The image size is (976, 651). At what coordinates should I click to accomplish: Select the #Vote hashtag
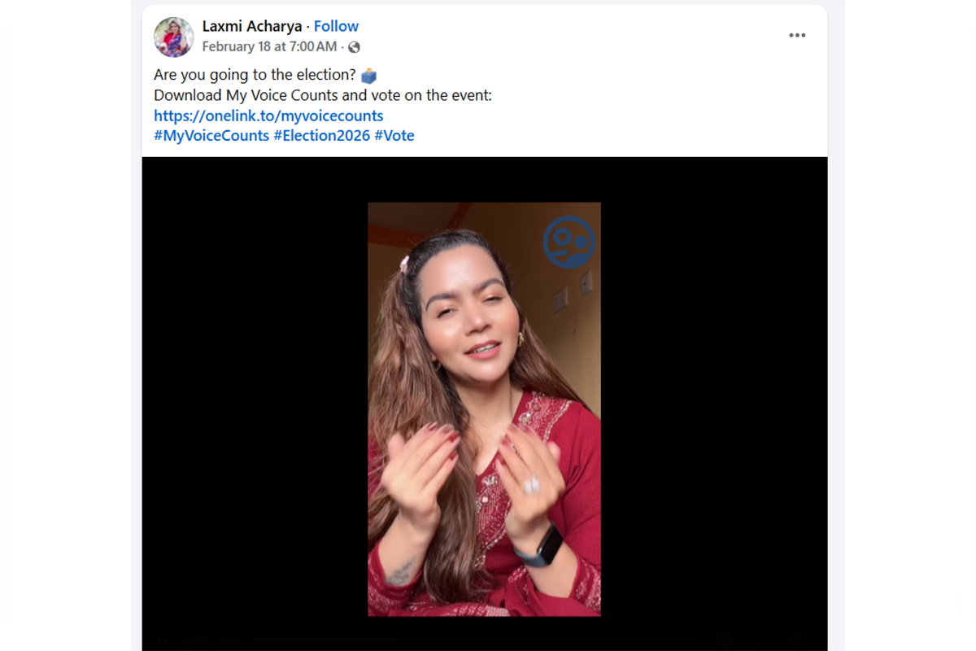[x=394, y=136]
